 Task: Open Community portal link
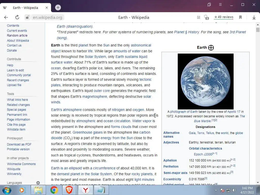click(x=19, y=75)
